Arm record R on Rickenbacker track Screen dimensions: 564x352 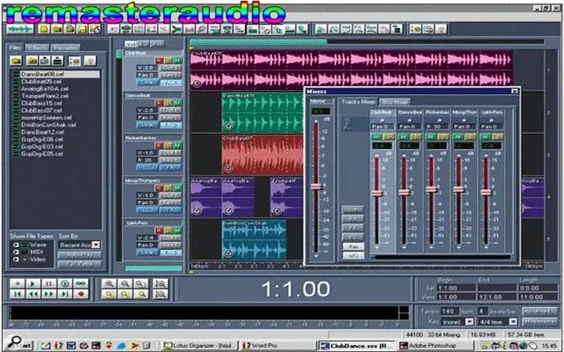pyautogui.click(x=159, y=145)
